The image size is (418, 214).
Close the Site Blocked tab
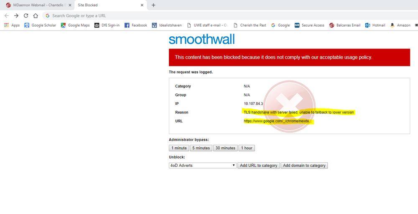pos(142,5)
